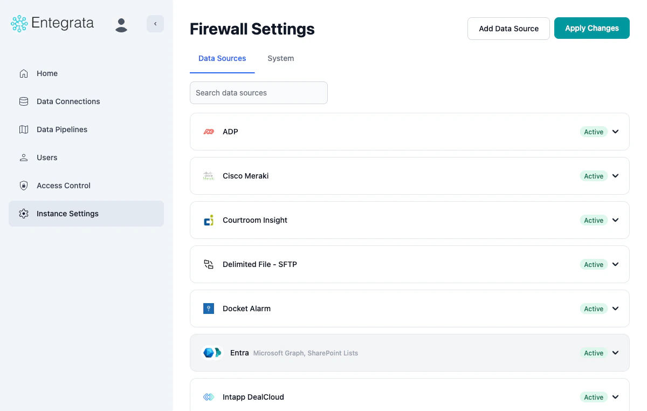
Task: Click Add Data Source
Action: click(508, 28)
